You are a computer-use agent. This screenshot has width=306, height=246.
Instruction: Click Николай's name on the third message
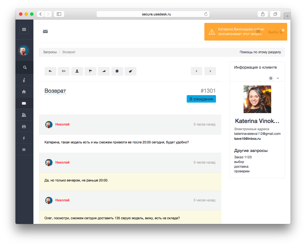pos(62,200)
